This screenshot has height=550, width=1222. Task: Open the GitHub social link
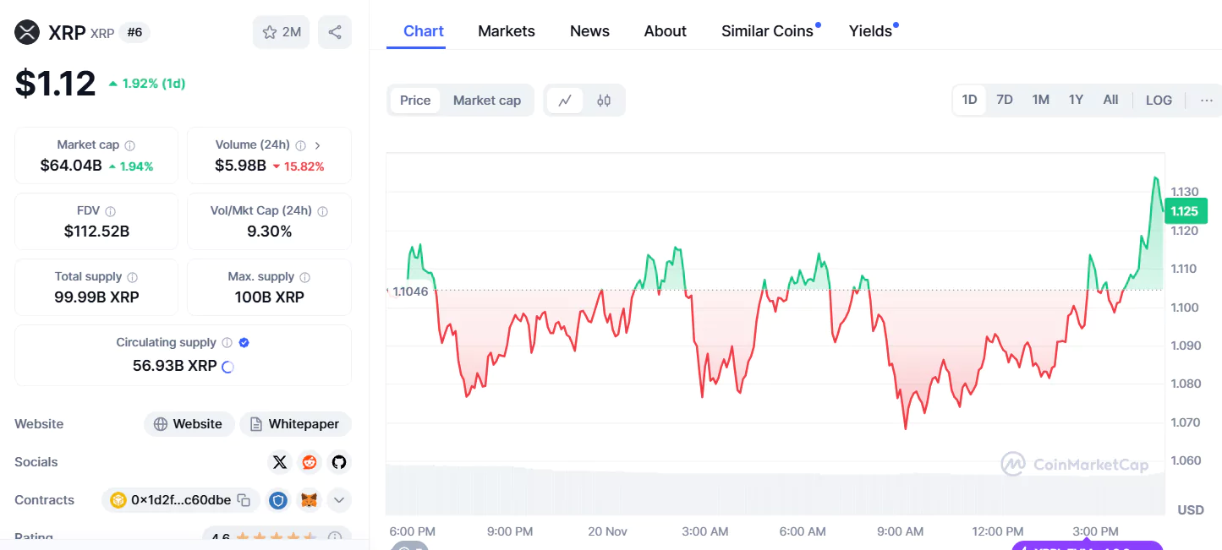pyautogui.click(x=339, y=462)
